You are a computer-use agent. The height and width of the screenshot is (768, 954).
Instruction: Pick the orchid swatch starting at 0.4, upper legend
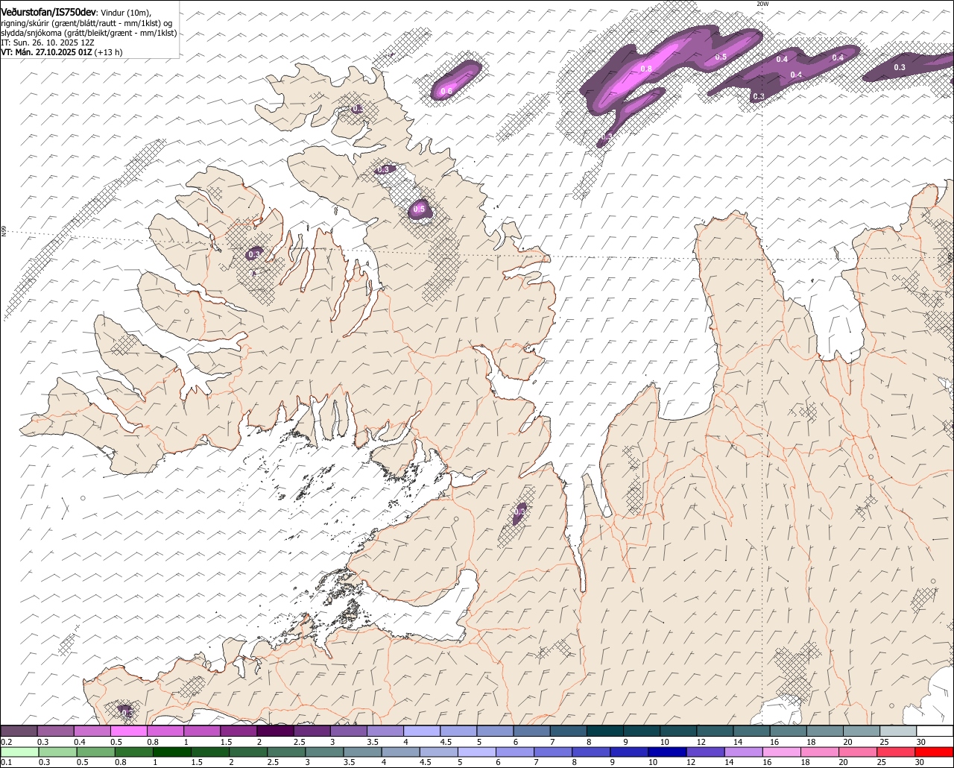tap(92, 731)
